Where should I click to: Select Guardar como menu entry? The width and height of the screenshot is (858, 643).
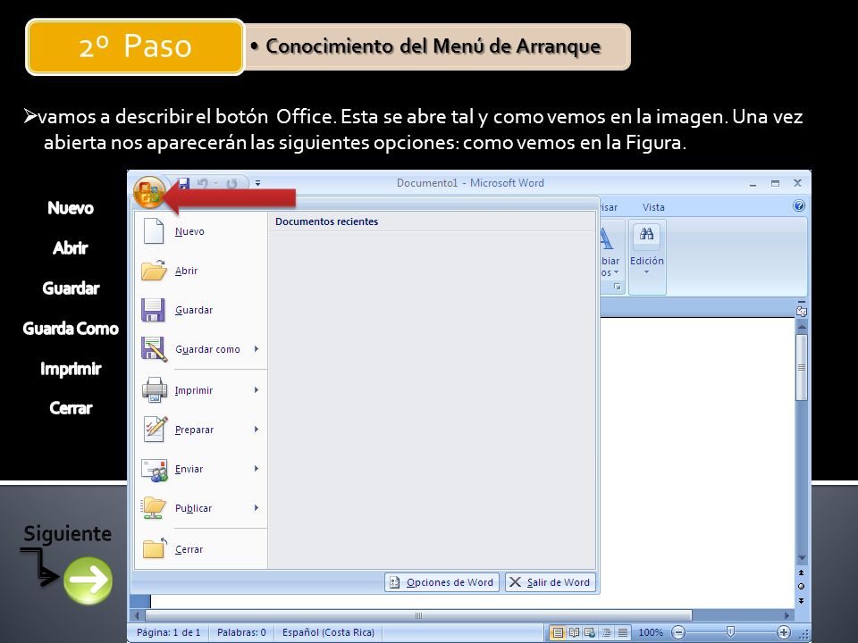coord(201,349)
